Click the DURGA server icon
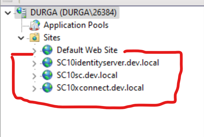 point(22,13)
